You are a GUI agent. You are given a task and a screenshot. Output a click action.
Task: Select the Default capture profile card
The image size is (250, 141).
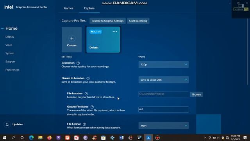coord(103,40)
